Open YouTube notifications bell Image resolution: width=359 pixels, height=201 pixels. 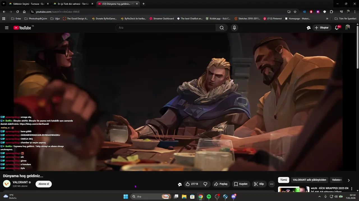tap(337, 28)
